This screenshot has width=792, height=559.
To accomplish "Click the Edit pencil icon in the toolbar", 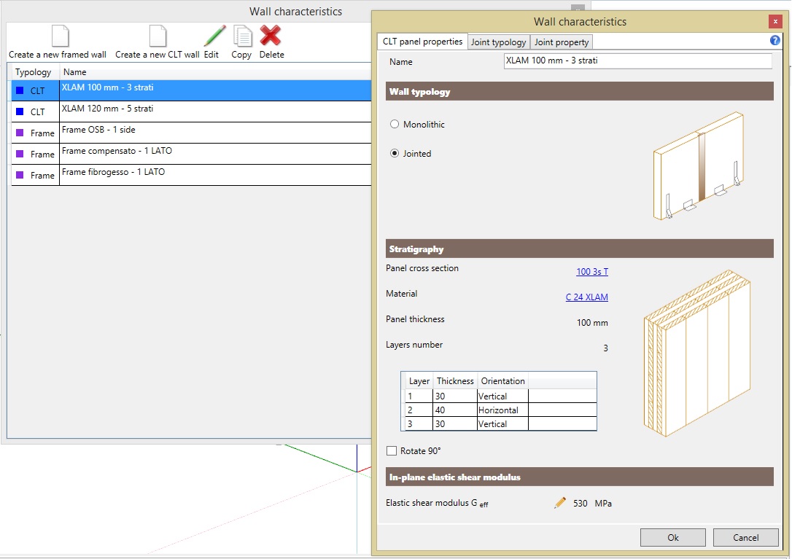I will point(214,36).
